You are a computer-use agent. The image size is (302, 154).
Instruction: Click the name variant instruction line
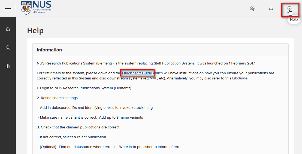(90, 118)
